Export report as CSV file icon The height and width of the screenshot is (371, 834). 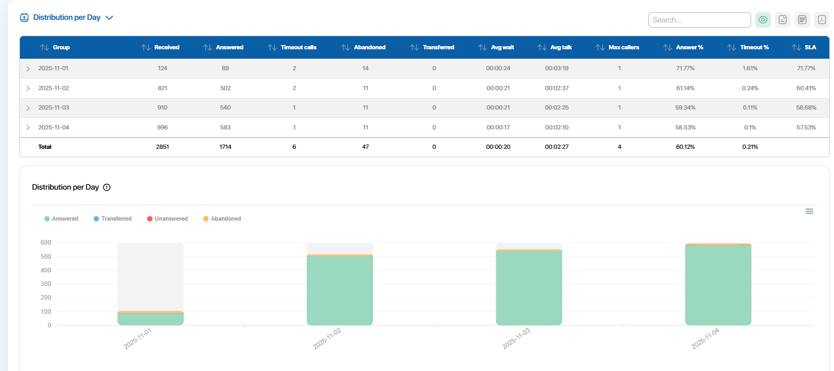pyautogui.click(x=783, y=20)
